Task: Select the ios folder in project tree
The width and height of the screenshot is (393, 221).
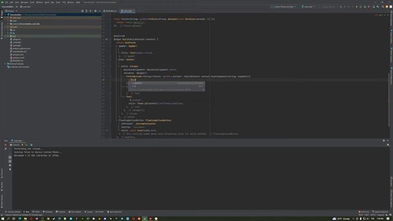Action: coord(14,30)
